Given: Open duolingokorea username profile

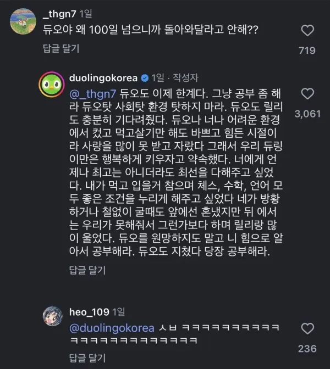Looking at the screenshot, I should [103, 78].
